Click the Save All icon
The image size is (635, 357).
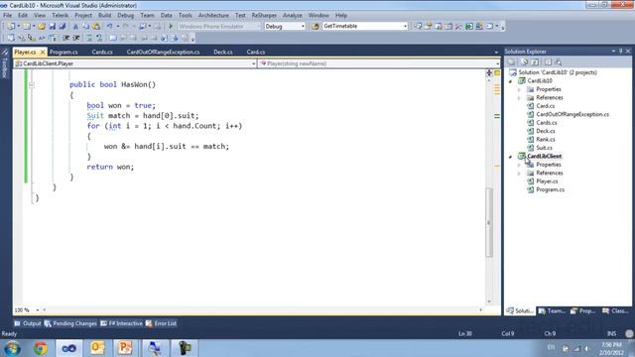click(x=63, y=27)
